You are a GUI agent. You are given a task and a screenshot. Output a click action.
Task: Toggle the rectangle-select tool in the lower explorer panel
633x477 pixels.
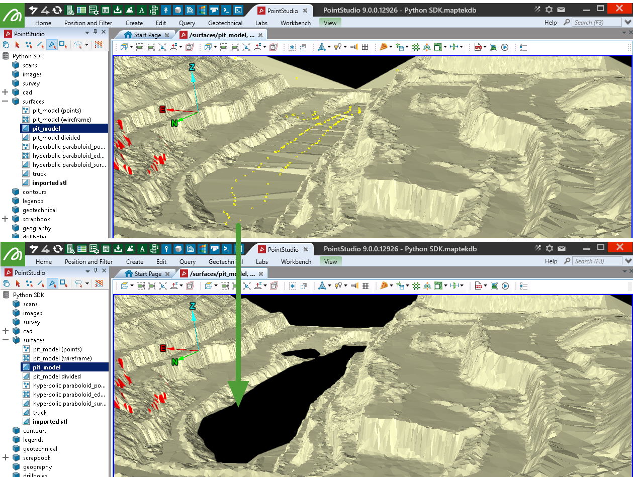[x=63, y=283]
